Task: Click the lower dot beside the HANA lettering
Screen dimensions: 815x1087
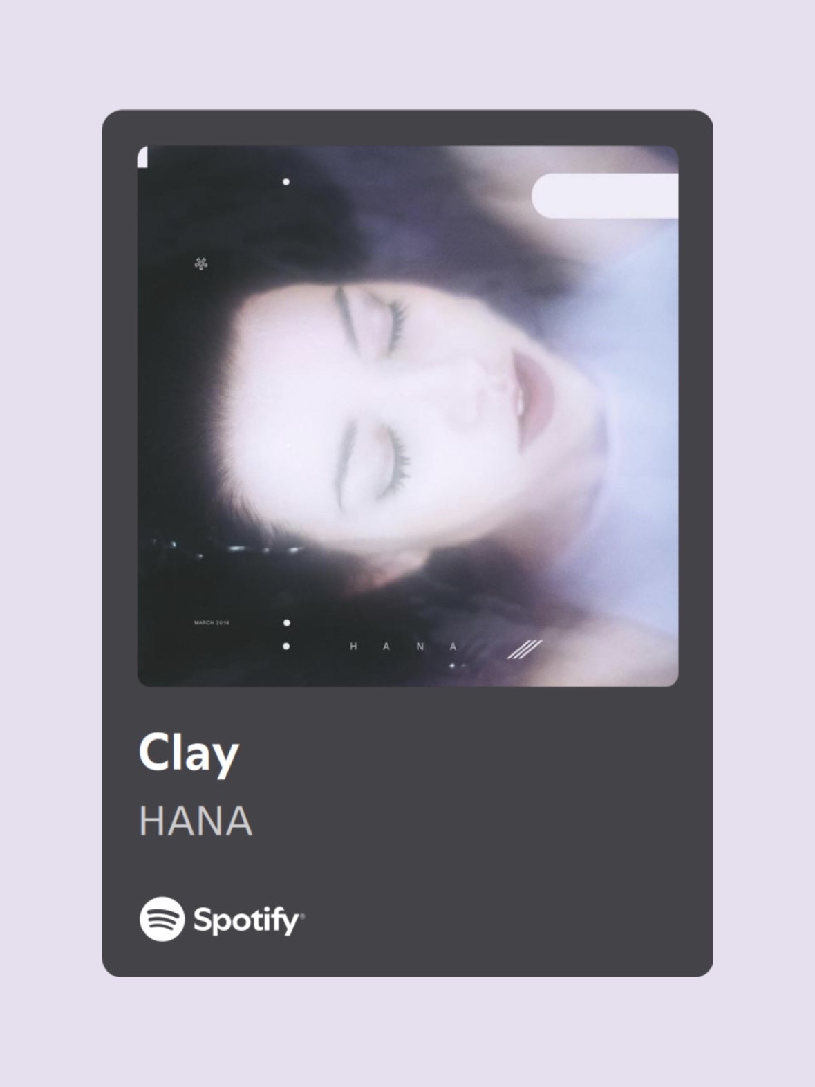Action: [286, 647]
